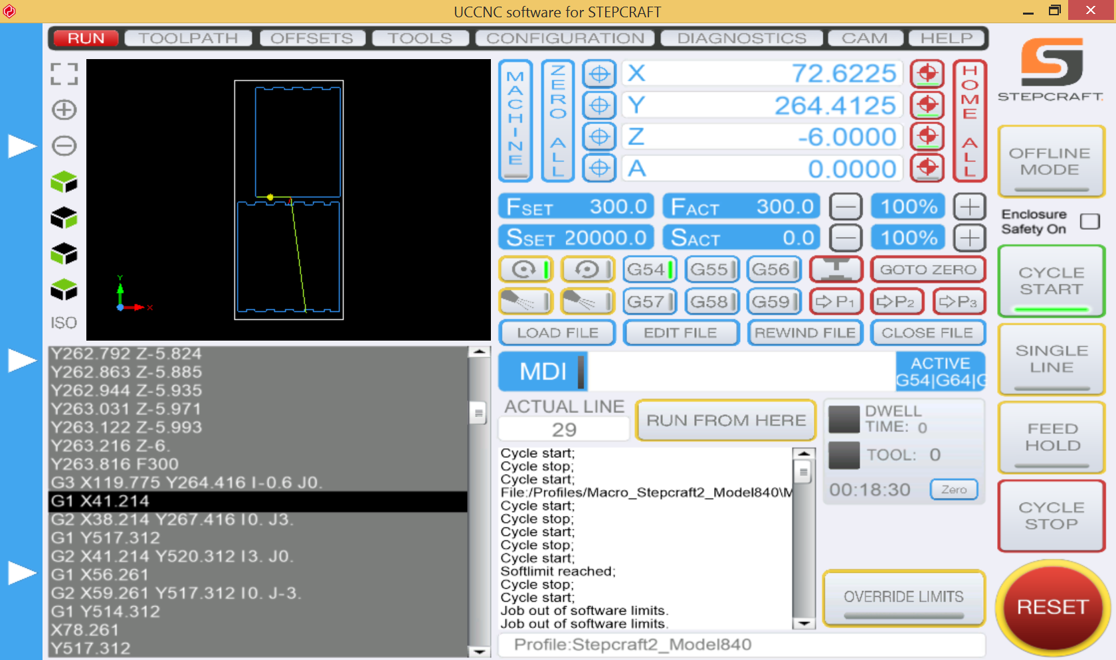The height and width of the screenshot is (660, 1116).
Task: Click the zoom in toolpath icon
Action: [64, 110]
